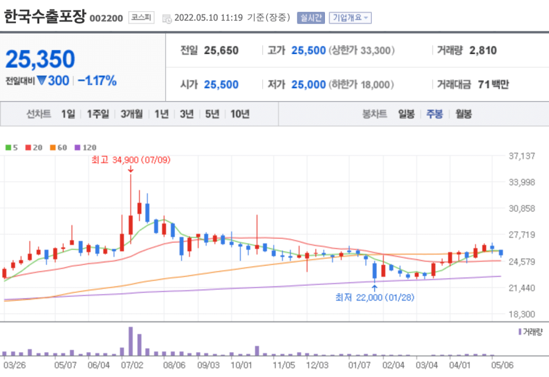Click the stock name 한국수출포장
This screenshot has width=549, height=377.
[45, 16]
